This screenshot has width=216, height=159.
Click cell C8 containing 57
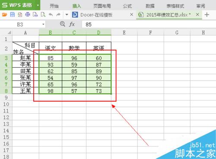click(74, 91)
